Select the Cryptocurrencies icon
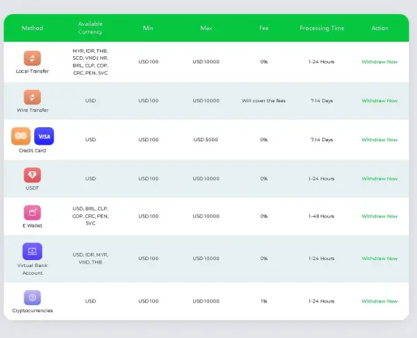The width and height of the screenshot is (417, 338). (33, 298)
